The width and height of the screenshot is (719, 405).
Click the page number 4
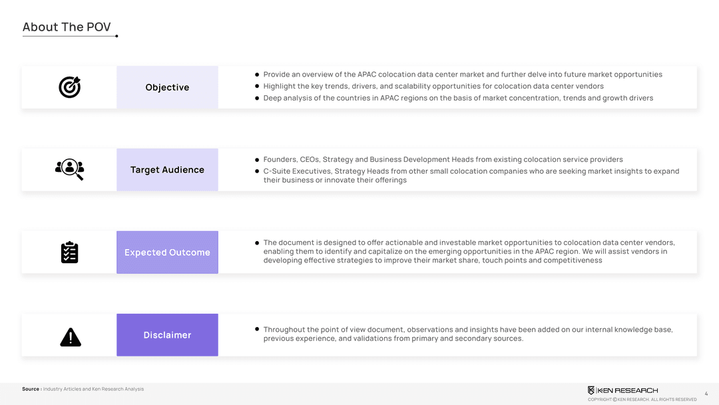point(706,394)
